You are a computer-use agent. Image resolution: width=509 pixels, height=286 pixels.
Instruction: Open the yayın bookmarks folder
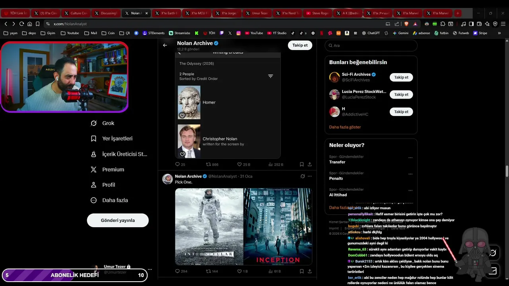pyautogui.click(x=10, y=33)
